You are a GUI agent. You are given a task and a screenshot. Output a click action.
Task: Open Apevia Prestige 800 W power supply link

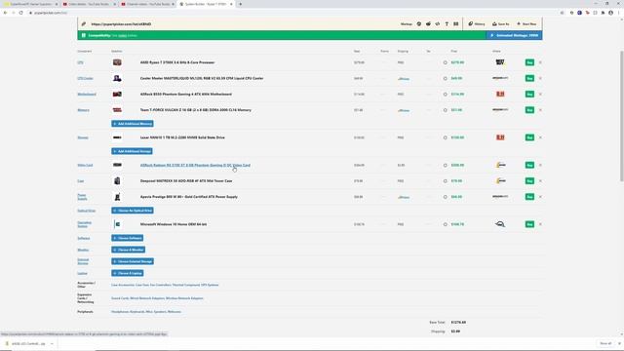pos(188,197)
